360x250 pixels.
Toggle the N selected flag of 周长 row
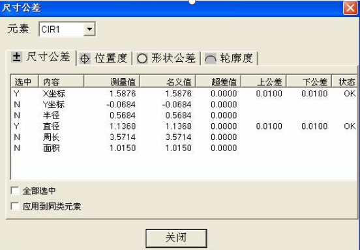pos(17,137)
